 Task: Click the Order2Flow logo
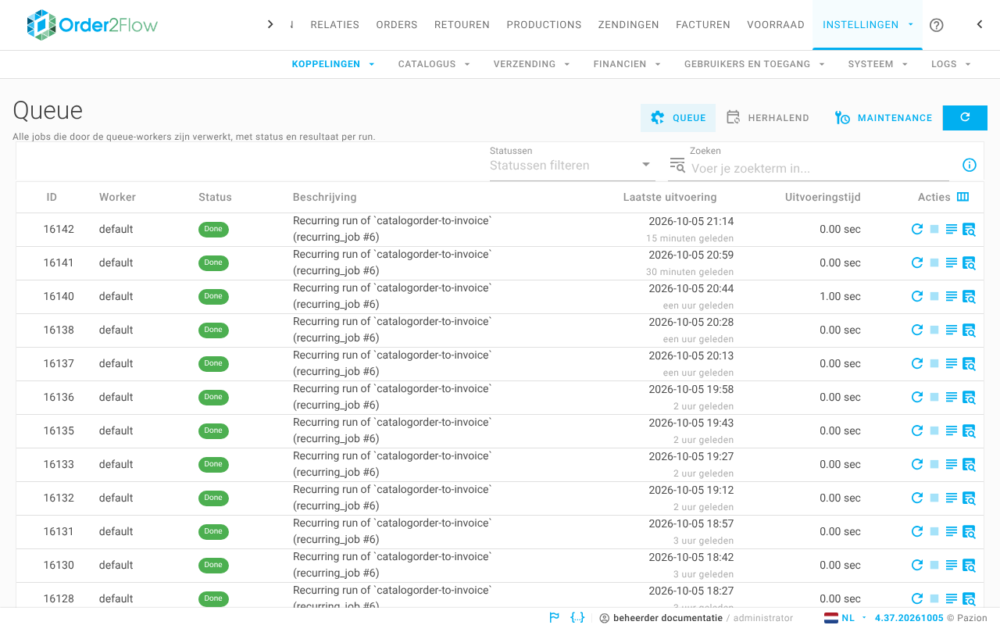(92, 25)
